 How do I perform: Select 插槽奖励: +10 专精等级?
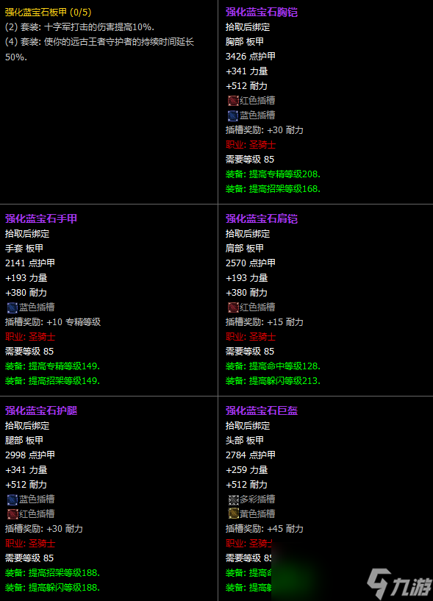(53, 322)
